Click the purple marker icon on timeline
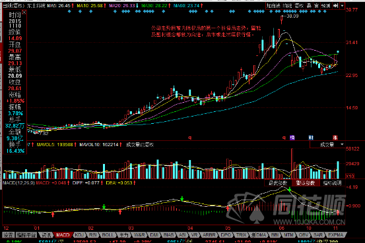 tap(292, 138)
